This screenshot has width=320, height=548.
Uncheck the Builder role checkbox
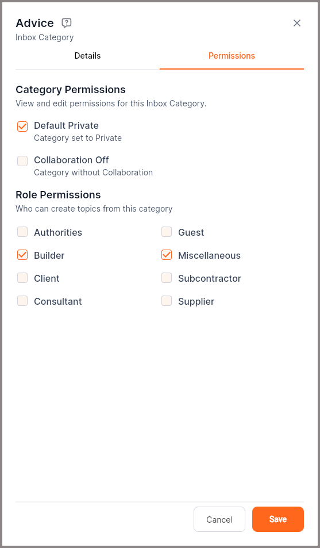(22, 255)
